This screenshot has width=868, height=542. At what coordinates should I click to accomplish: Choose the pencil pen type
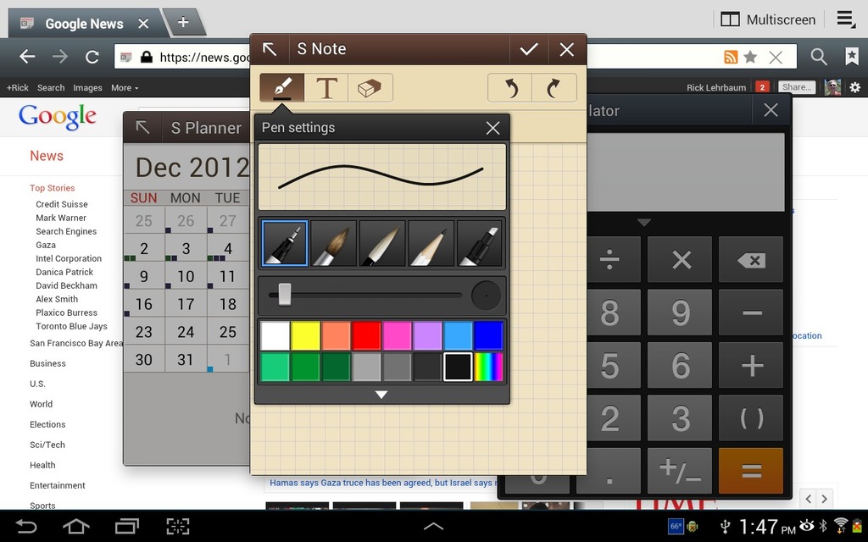[x=431, y=243]
